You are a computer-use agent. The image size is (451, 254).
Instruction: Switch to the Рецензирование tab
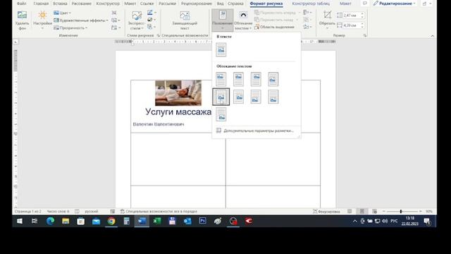click(x=197, y=4)
